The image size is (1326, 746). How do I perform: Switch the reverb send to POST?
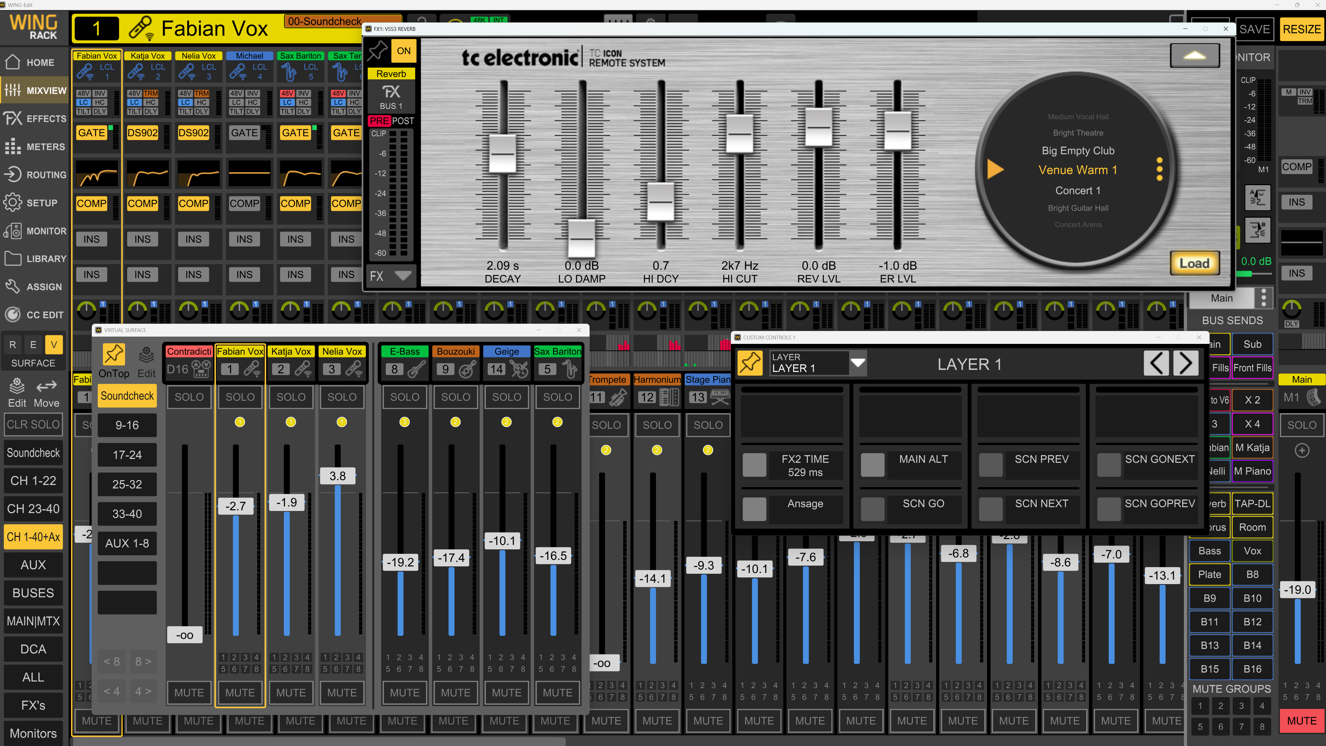coord(403,121)
